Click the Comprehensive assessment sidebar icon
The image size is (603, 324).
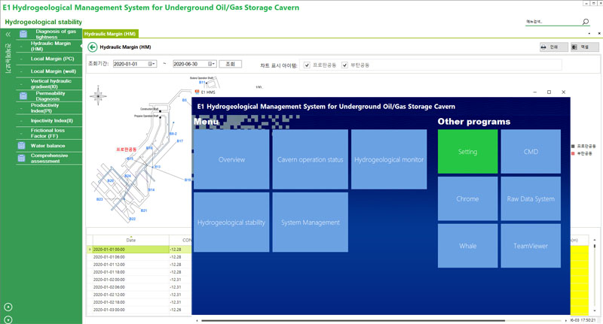[23, 158]
